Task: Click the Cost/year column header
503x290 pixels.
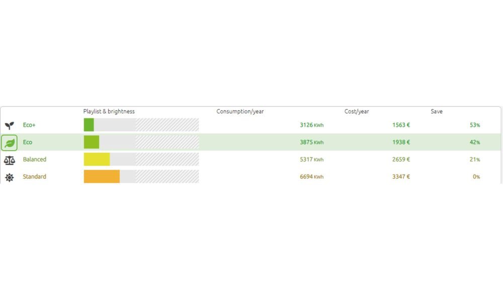Action: [x=357, y=112]
